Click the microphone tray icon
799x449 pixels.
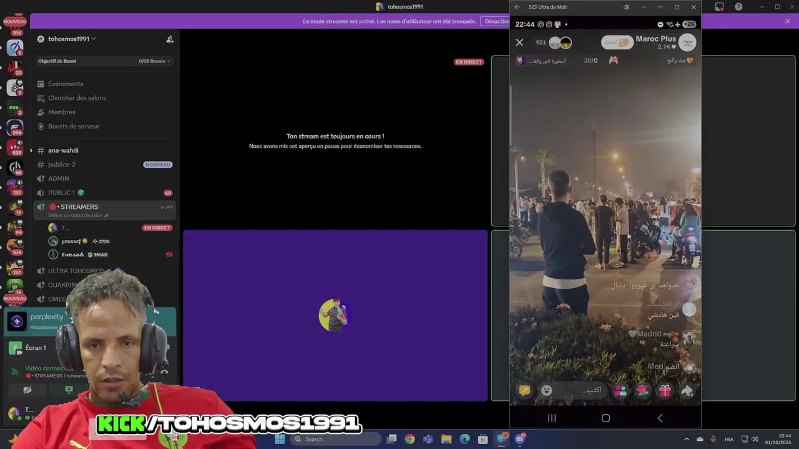713,439
